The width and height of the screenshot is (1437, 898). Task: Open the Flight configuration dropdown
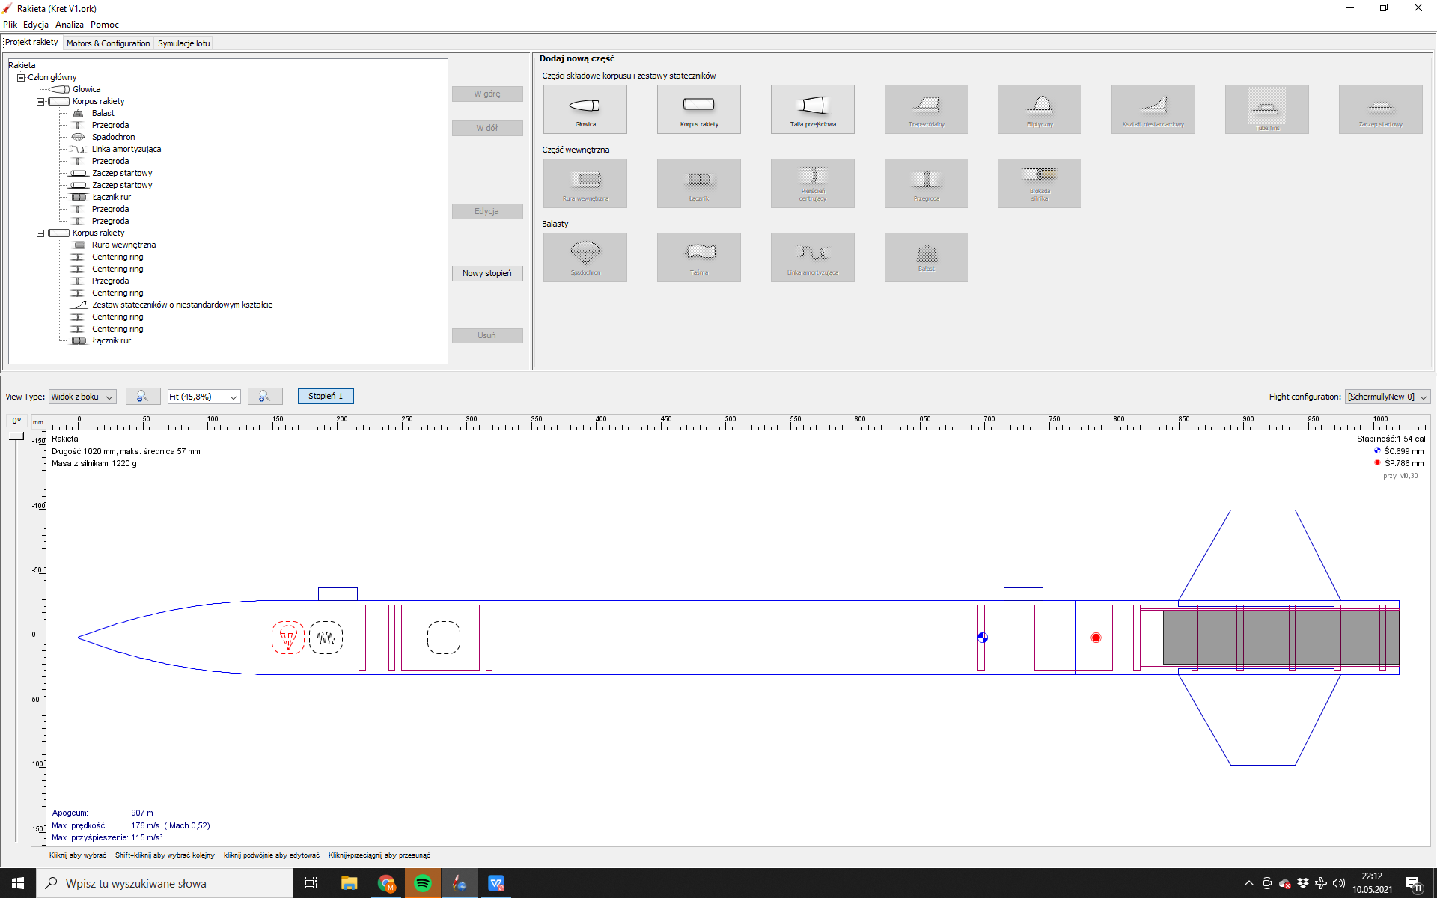[x=1388, y=397]
